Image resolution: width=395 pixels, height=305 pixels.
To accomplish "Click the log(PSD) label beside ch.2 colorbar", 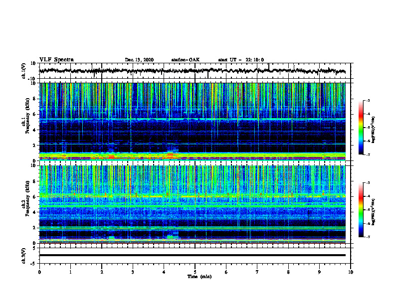I will pos(374,212).
